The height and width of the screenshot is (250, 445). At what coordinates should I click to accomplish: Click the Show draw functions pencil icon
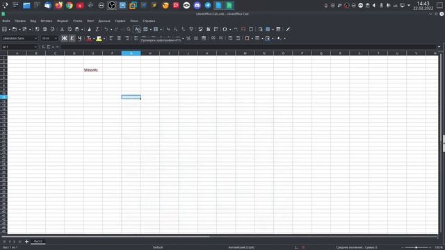288,29
